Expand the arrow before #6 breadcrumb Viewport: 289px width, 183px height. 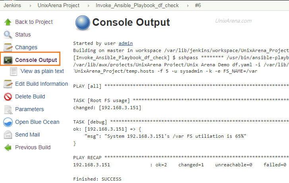[x=188, y=6]
